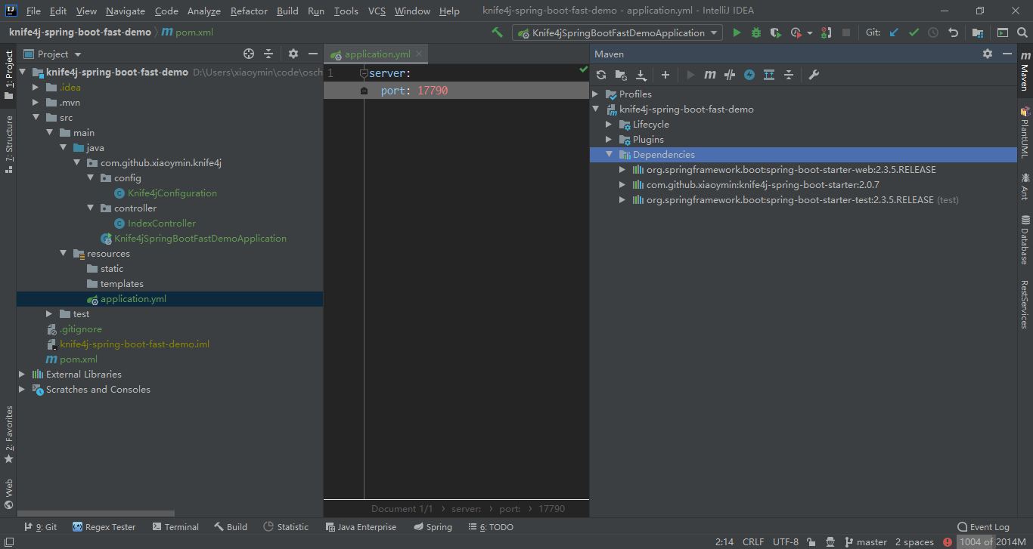This screenshot has height=549, width=1033.
Task: Open the Project view dropdown in the panel header
Action: [52, 54]
